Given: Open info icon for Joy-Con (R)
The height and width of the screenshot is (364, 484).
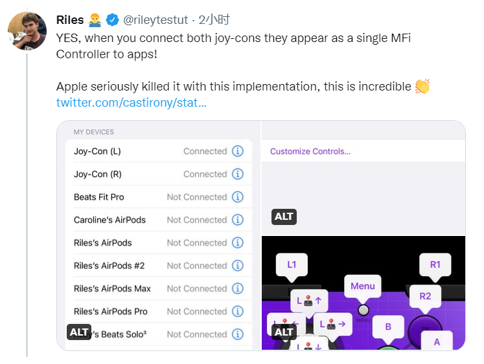Looking at the screenshot, I should tap(238, 174).
